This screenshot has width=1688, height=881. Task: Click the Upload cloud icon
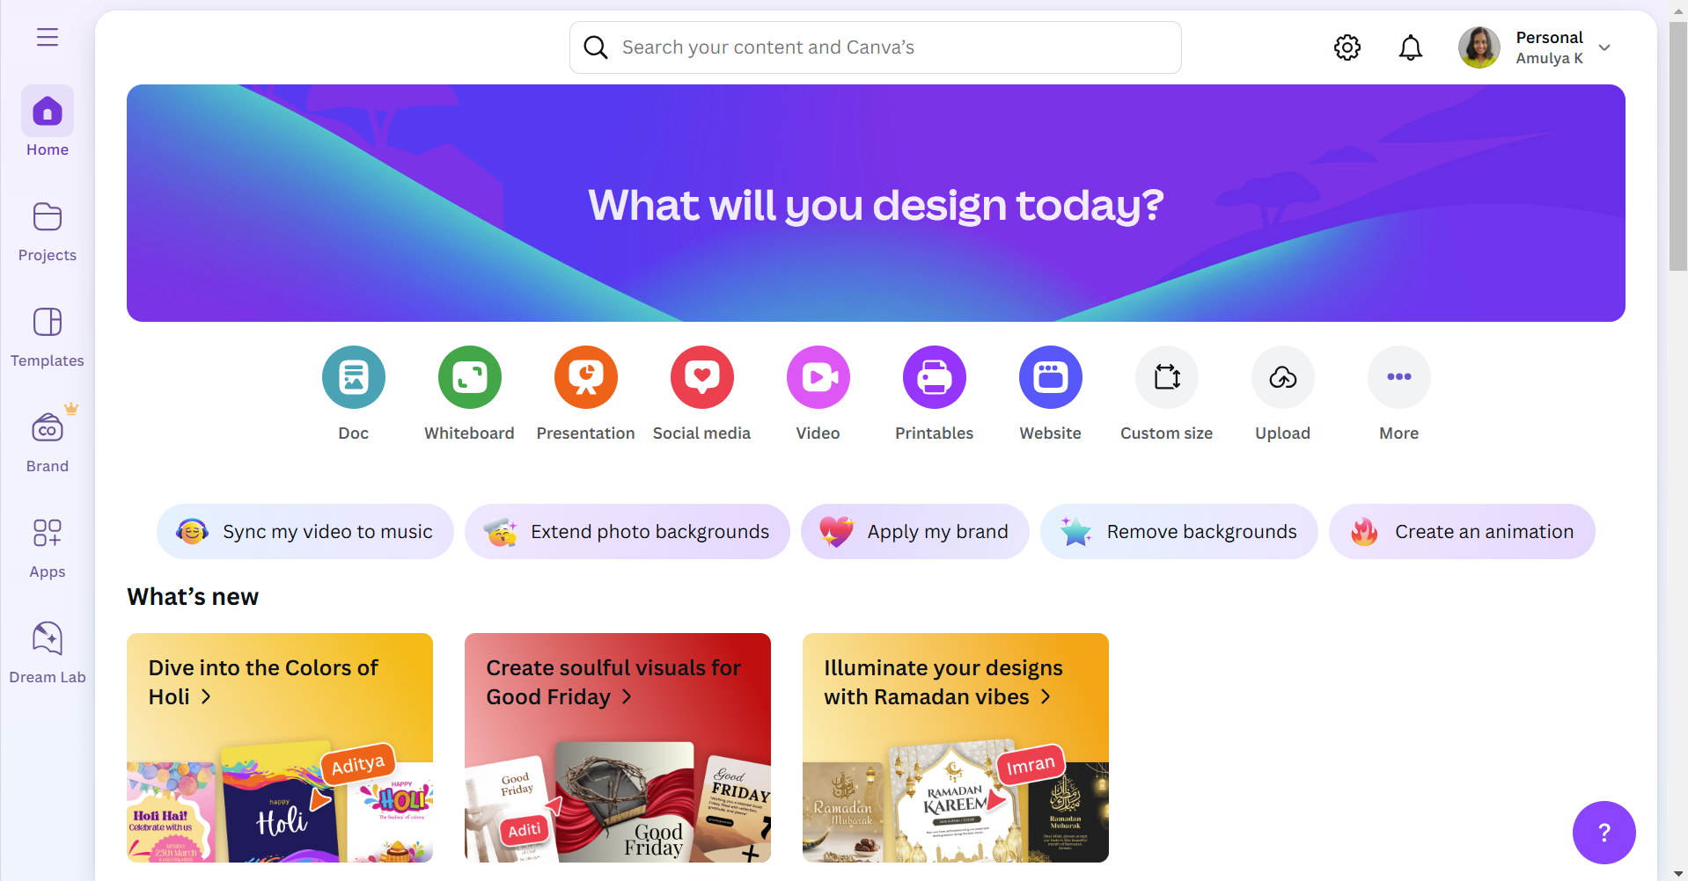[1283, 377]
